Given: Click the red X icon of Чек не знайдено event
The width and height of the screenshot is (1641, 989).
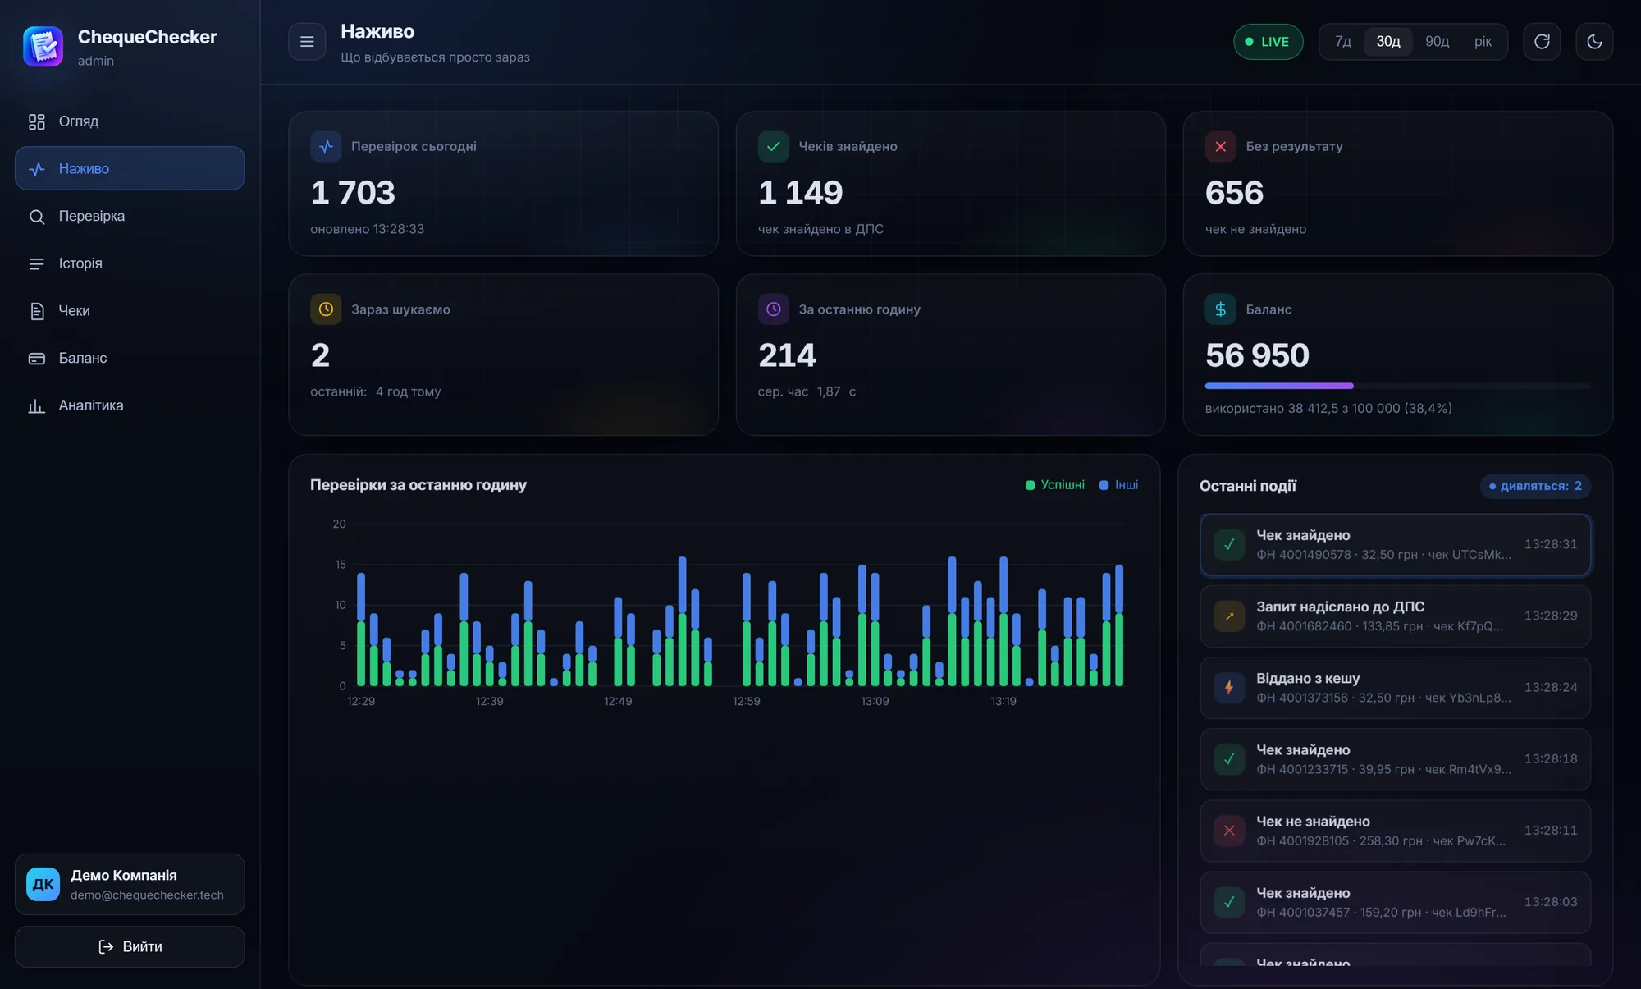Looking at the screenshot, I should [x=1229, y=831].
